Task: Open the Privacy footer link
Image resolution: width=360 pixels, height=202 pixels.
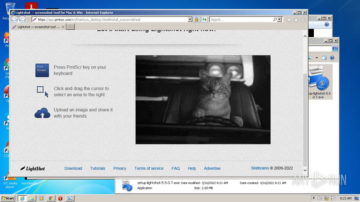Action: pos(120,168)
